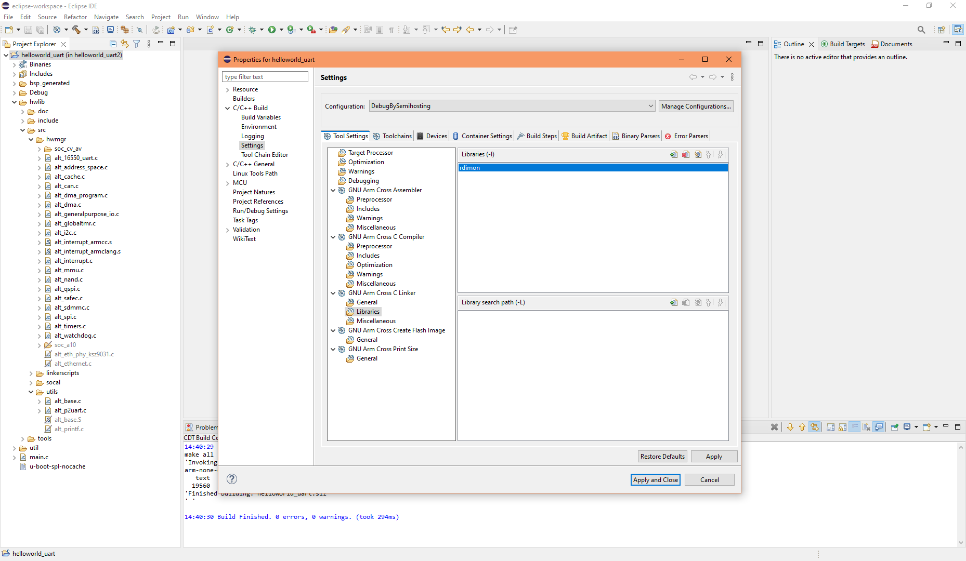The image size is (966, 561).
Task: Start the Run toolbar icon
Action: pyautogui.click(x=272, y=30)
